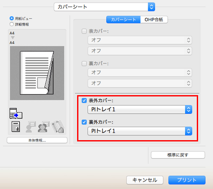Open the 裏外カバー PIトレイ1 dropdown
The width and height of the screenshot is (213, 189).
140,131
